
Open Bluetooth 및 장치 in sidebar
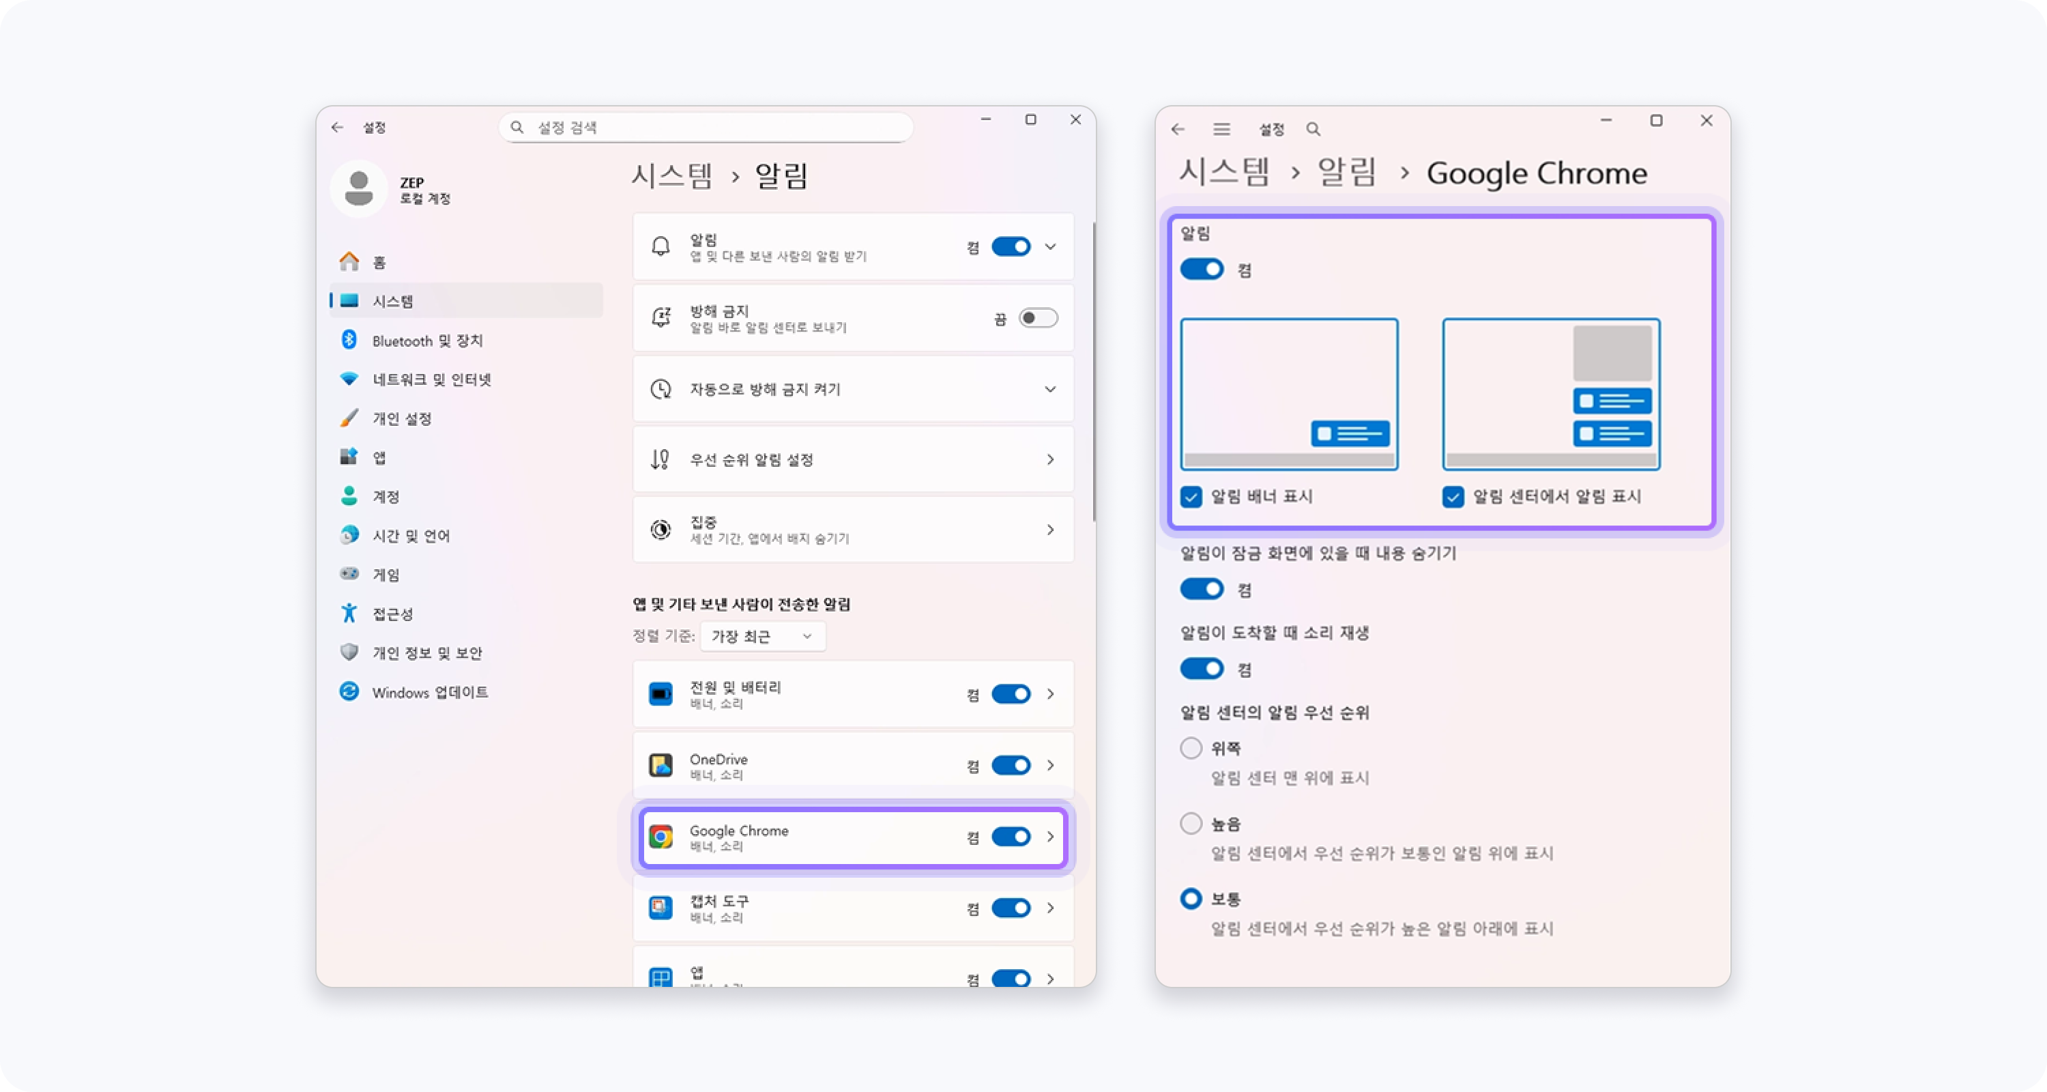tap(467, 340)
